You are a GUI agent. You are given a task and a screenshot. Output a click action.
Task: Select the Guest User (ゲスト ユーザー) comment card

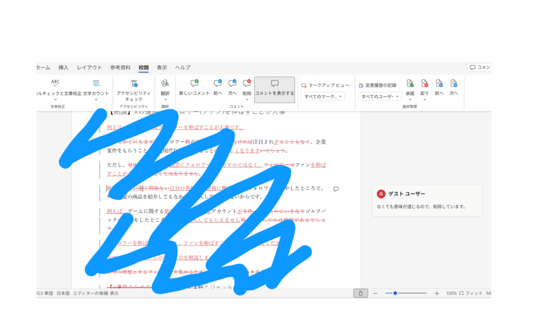pyautogui.click(x=427, y=200)
